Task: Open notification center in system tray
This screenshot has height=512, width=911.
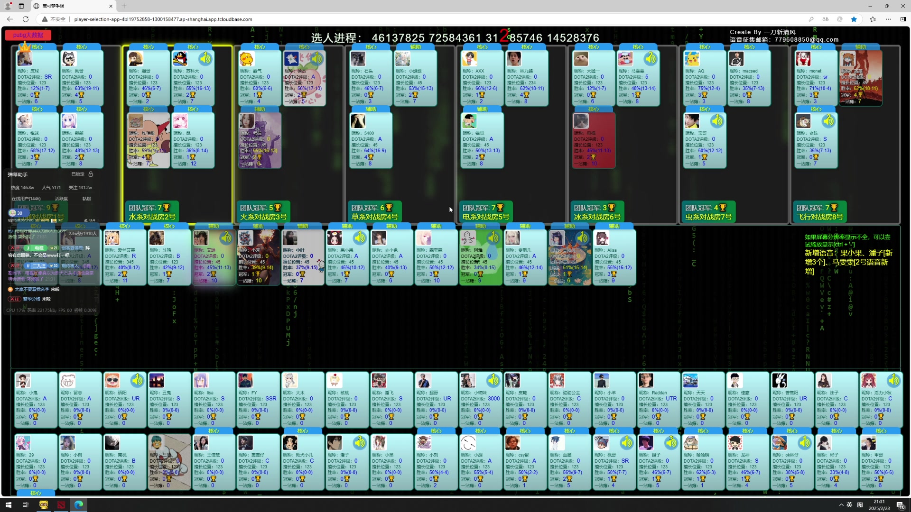Action: 900,505
